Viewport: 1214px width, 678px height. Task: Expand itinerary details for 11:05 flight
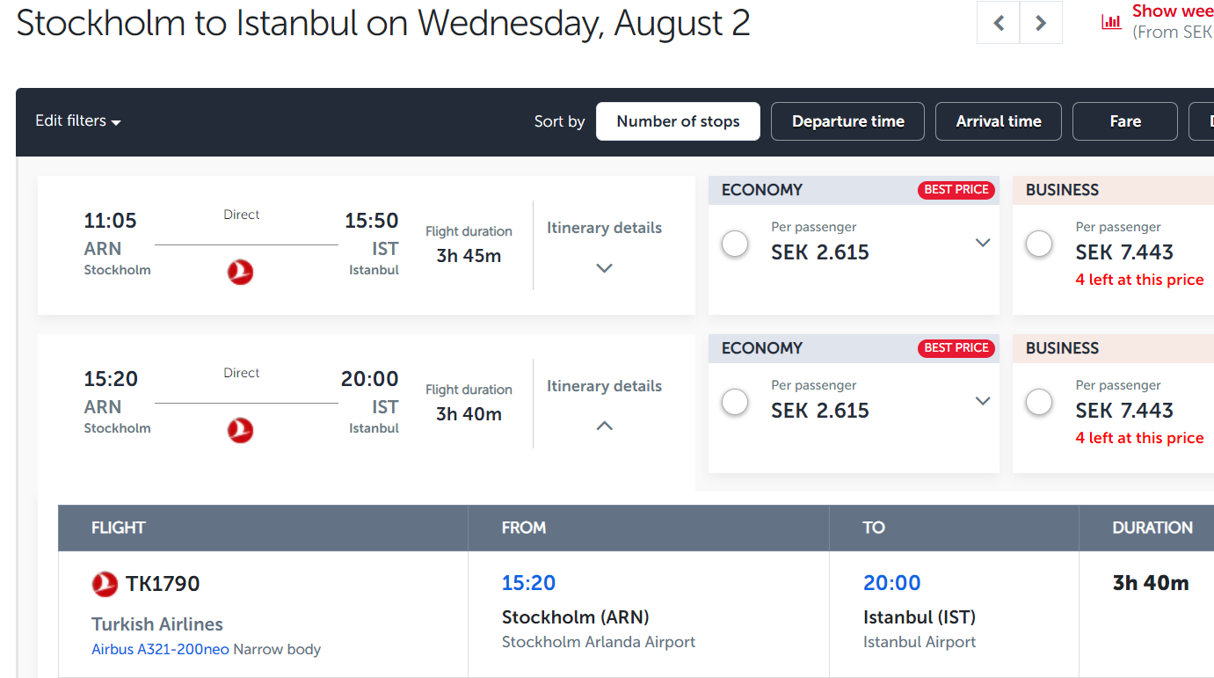[x=604, y=268]
